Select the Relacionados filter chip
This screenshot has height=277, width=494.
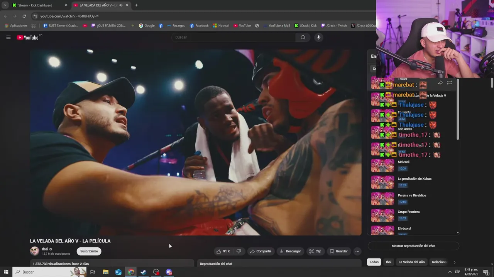439,262
